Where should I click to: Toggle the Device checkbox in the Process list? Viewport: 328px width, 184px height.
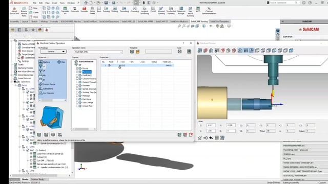(77, 68)
